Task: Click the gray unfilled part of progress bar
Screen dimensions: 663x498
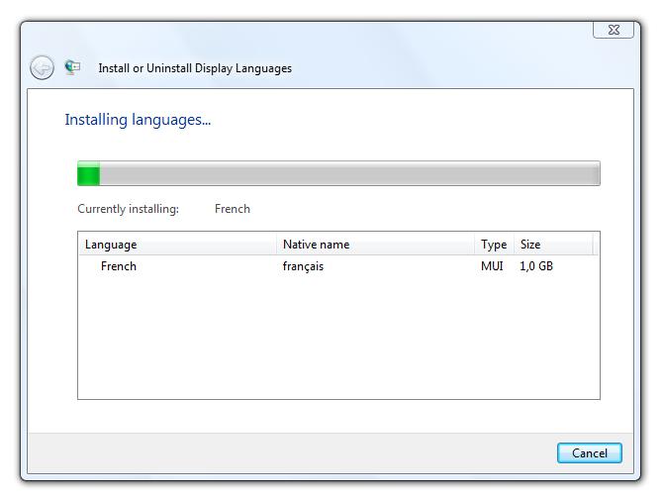Action: pos(346,174)
